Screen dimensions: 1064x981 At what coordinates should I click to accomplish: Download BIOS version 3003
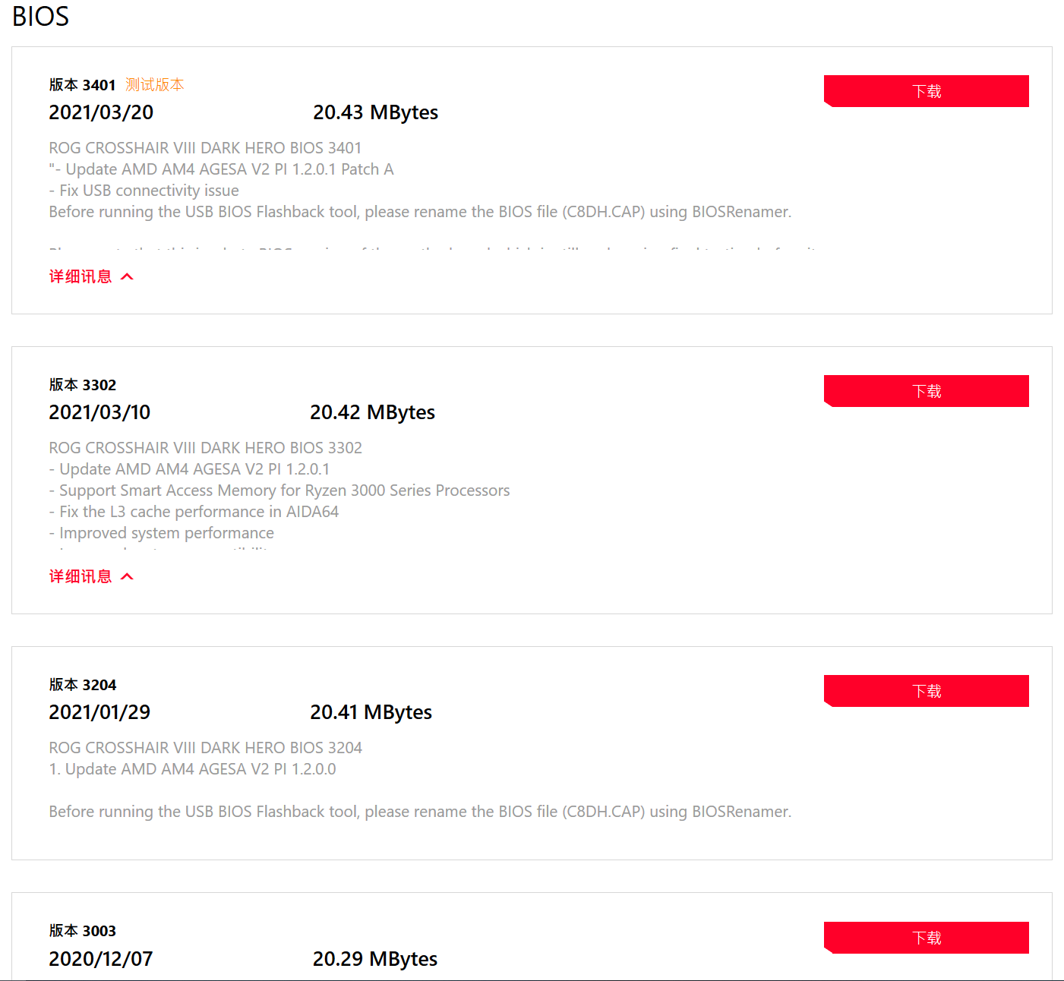pyautogui.click(x=926, y=938)
